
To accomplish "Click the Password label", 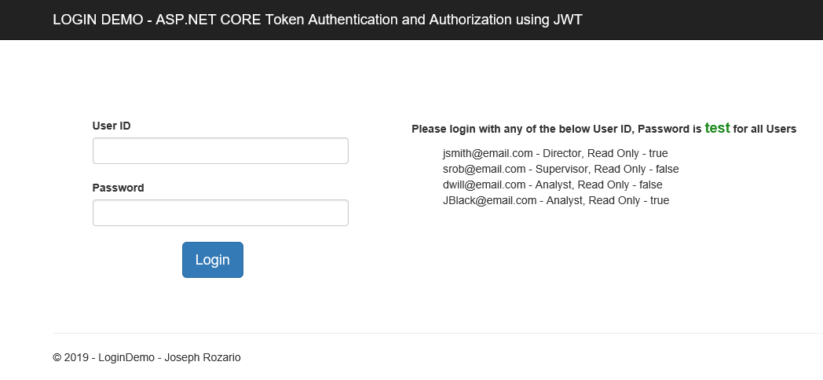I will 118,188.
